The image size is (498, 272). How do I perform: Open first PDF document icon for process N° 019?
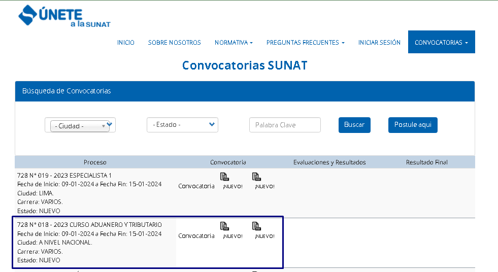pos(224,177)
